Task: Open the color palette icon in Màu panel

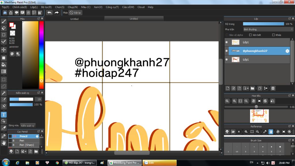Action: click(x=12, y=54)
